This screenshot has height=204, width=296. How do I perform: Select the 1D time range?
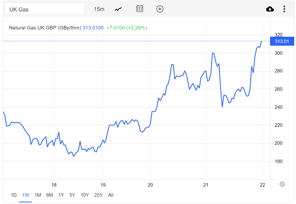tap(14, 195)
